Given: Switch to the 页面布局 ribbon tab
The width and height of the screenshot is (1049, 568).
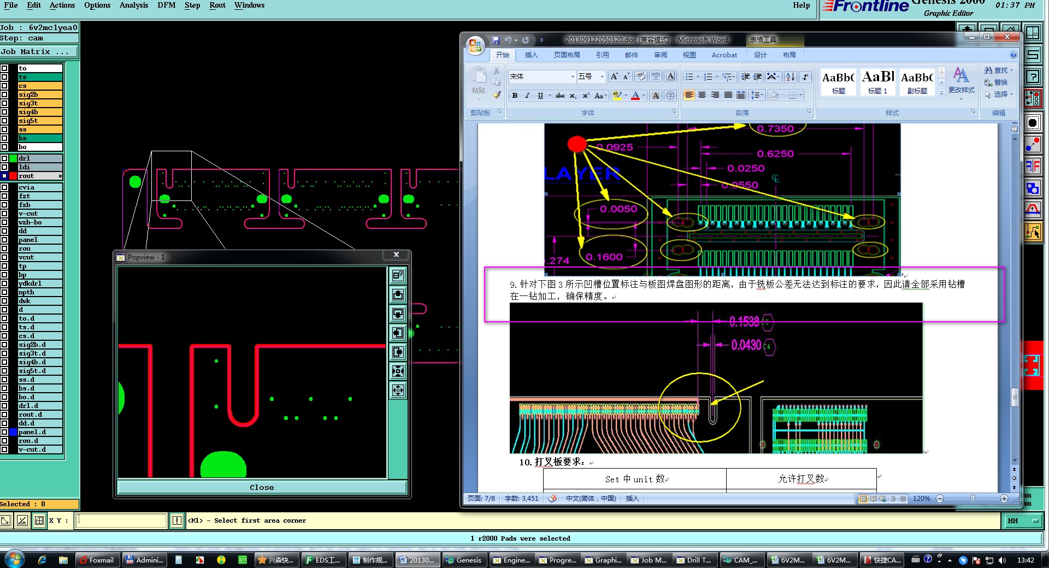Looking at the screenshot, I should pos(567,55).
